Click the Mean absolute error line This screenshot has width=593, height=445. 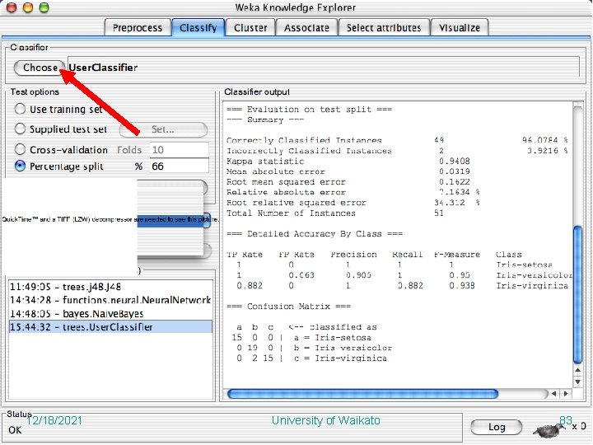[x=348, y=171]
